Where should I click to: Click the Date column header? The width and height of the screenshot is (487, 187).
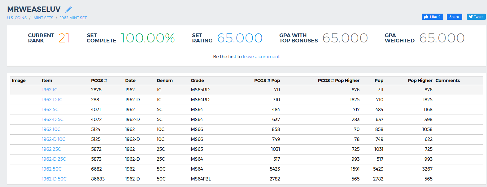coord(130,80)
